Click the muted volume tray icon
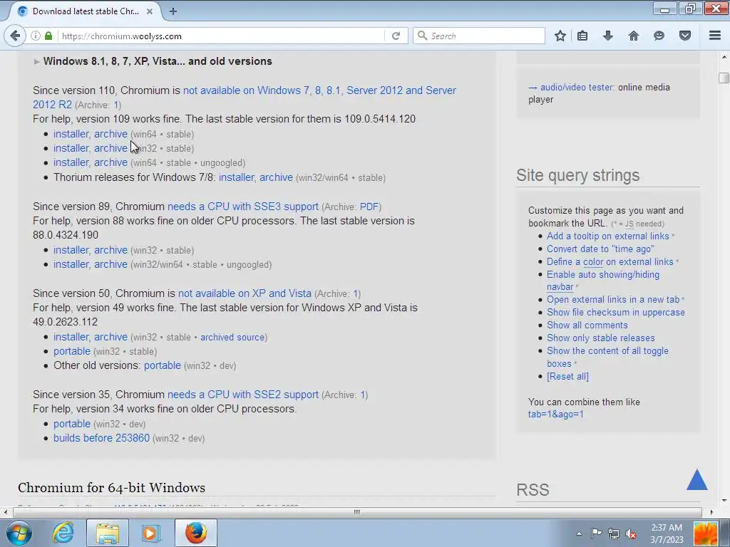Screen dimensions: 730x547 632,533
